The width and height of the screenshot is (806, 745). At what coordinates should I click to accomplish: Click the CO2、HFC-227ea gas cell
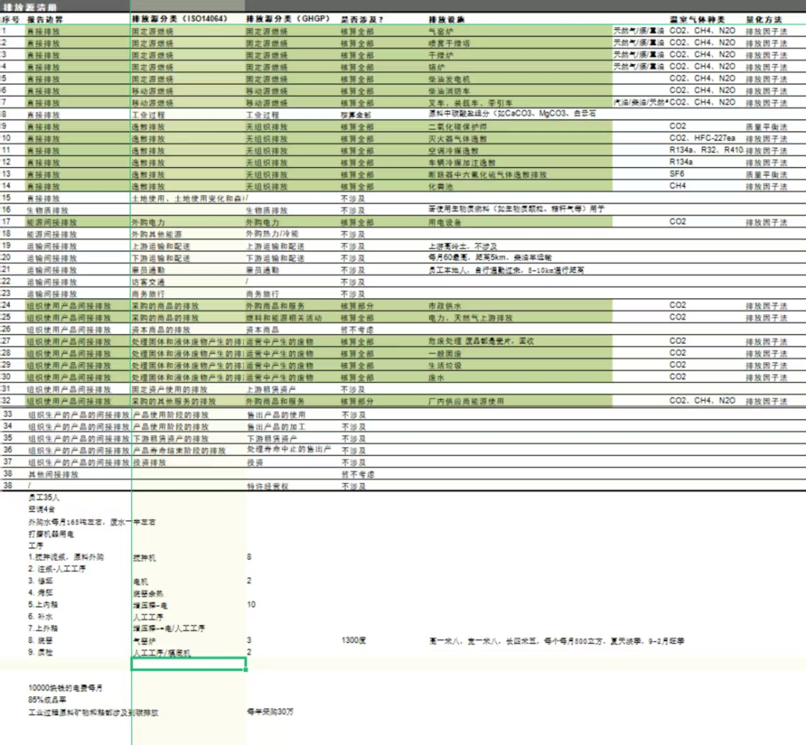(702, 138)
